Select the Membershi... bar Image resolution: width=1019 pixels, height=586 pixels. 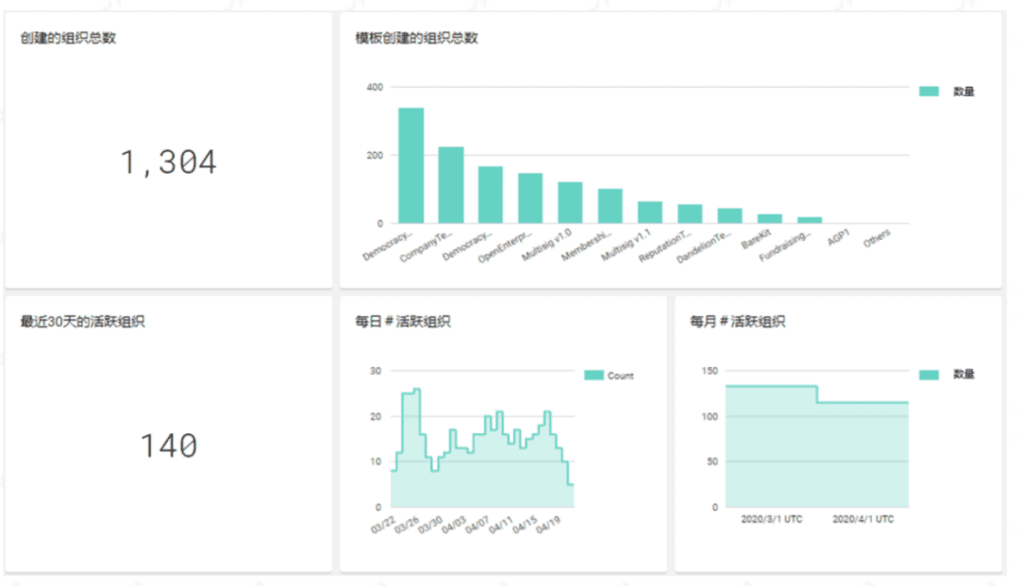[x=610, y=206]
